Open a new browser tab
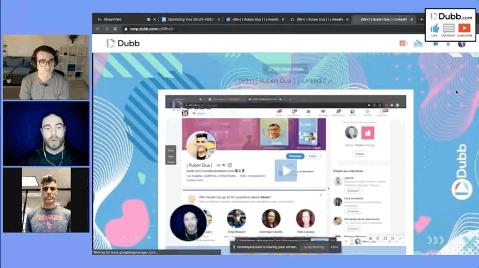Viewport: 479px width, 268px height. coord(422,19)
